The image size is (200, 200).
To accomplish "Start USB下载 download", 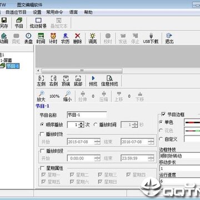I will pyautogui.click(x=151, y=38).
